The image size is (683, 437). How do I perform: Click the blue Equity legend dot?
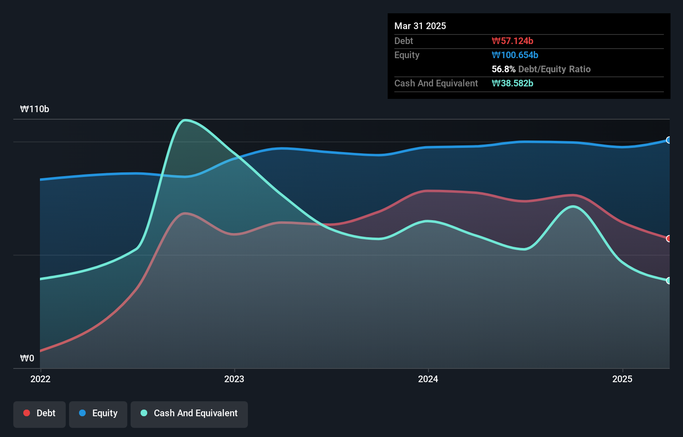82,413
